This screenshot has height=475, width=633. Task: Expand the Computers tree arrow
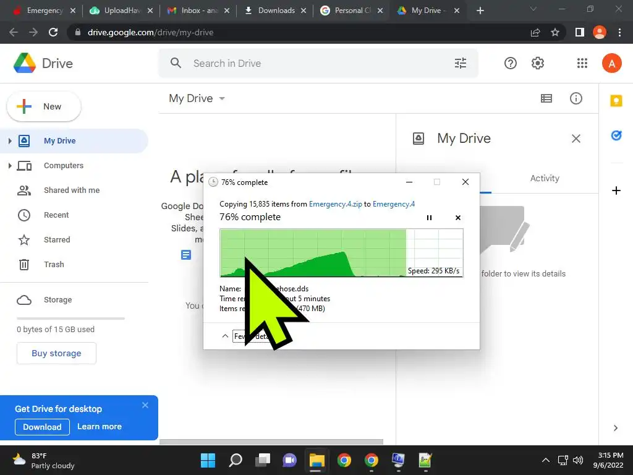pyautogui.click(x=10, y=166)
